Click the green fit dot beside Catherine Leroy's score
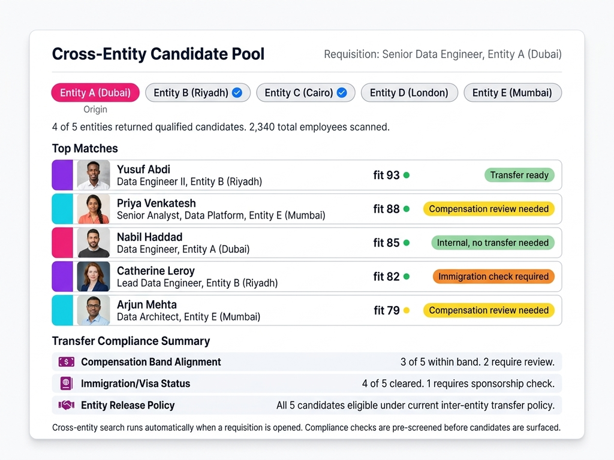The height and width of the screenshot is (460, 614). 407,277
